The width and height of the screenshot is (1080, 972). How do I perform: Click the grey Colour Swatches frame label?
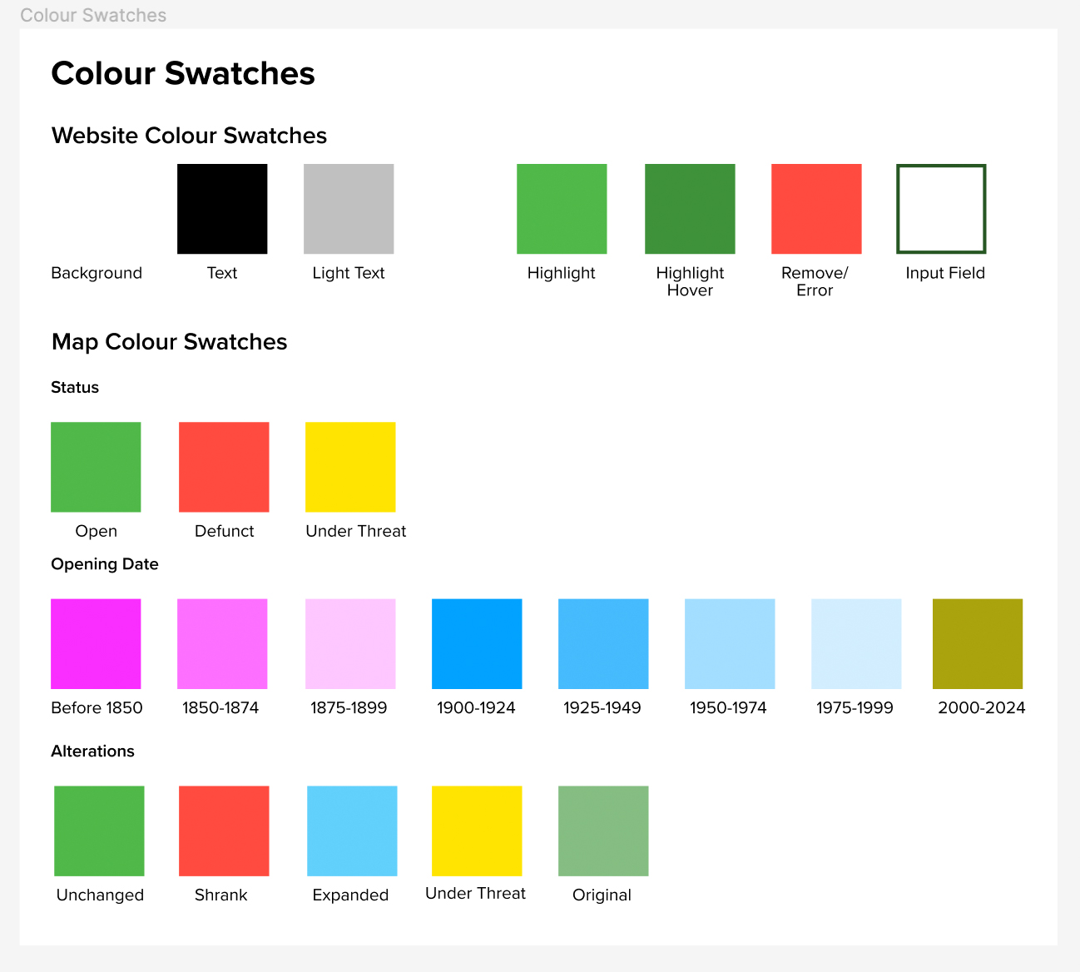93,15
